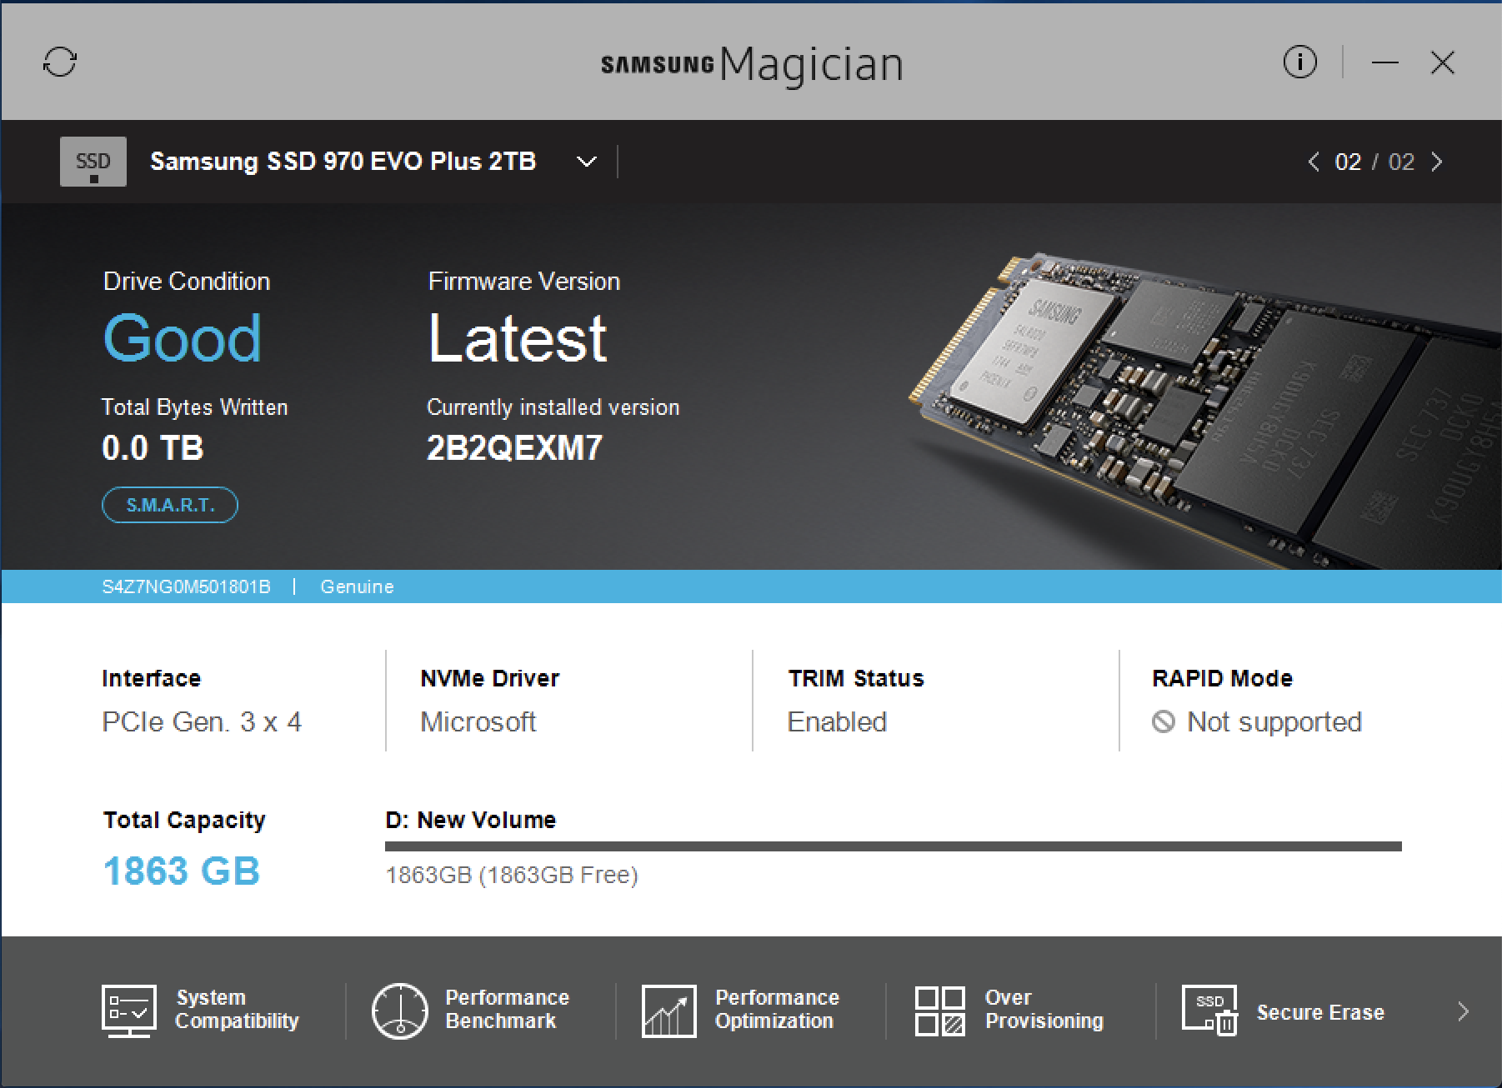Go to the previous drive with left chevron
The width and height of the screenshot is (1502, 1088).
[1314, 162]
